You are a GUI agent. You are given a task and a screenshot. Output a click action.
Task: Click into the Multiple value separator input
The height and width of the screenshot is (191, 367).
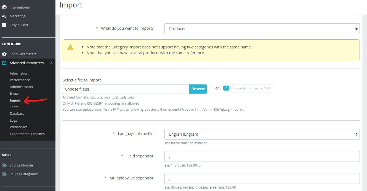pos(262,178)
